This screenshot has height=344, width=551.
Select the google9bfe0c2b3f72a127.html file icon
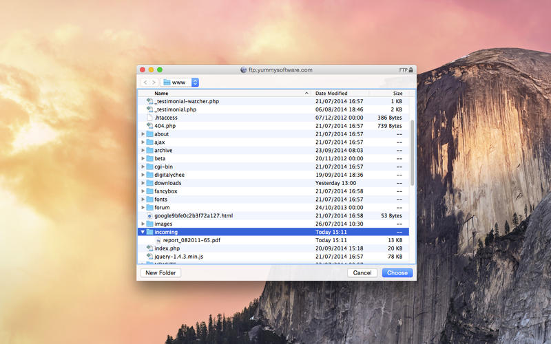[149, 215]
